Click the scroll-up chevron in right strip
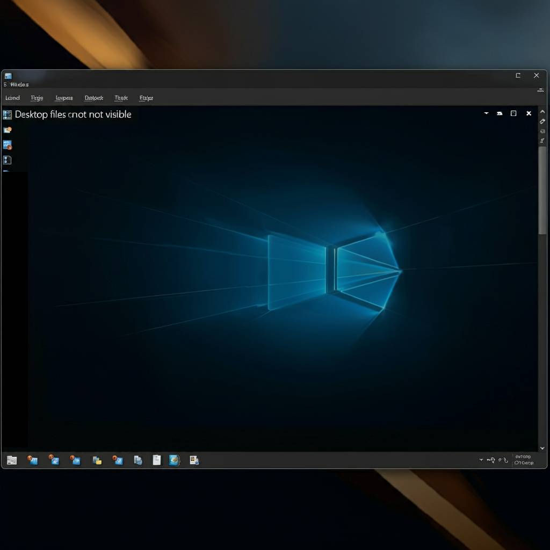 [x=542, y=112]
